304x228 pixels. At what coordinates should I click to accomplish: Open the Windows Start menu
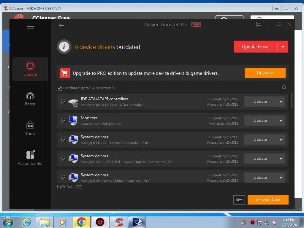8,222
